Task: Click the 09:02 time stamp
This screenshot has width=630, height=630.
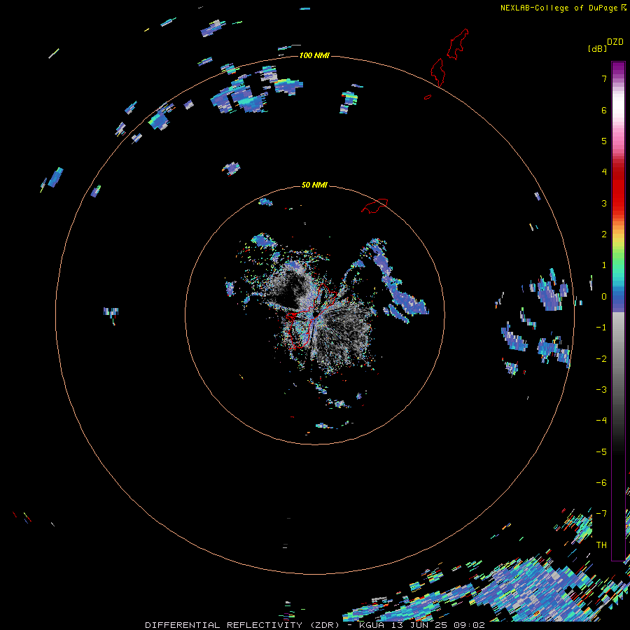Action: [x=469, y=625]
